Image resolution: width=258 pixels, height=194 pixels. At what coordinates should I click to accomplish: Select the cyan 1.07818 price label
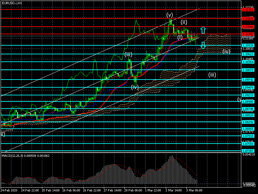click(248, 136)
